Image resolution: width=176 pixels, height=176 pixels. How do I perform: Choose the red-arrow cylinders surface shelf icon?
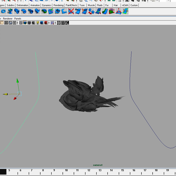tap(92, 11)
